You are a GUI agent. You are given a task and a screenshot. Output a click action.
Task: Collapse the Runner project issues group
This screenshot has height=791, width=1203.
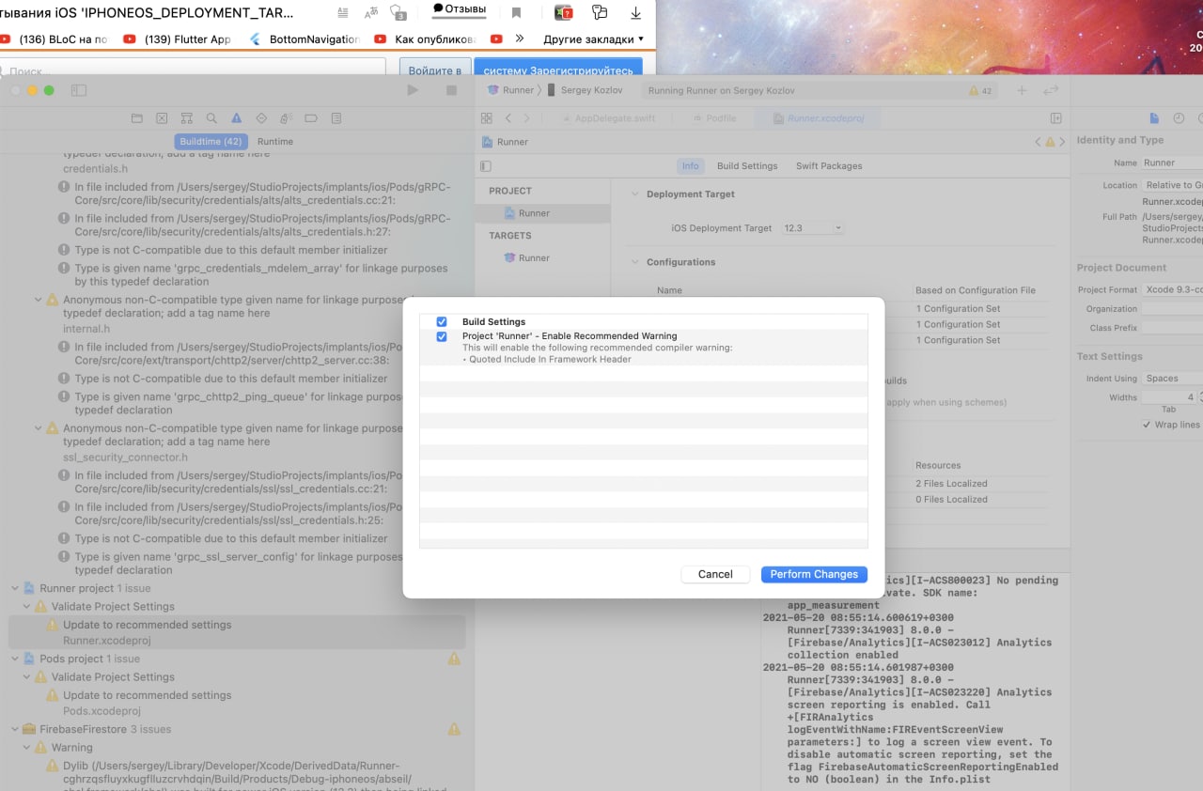[x=15, y=588]
